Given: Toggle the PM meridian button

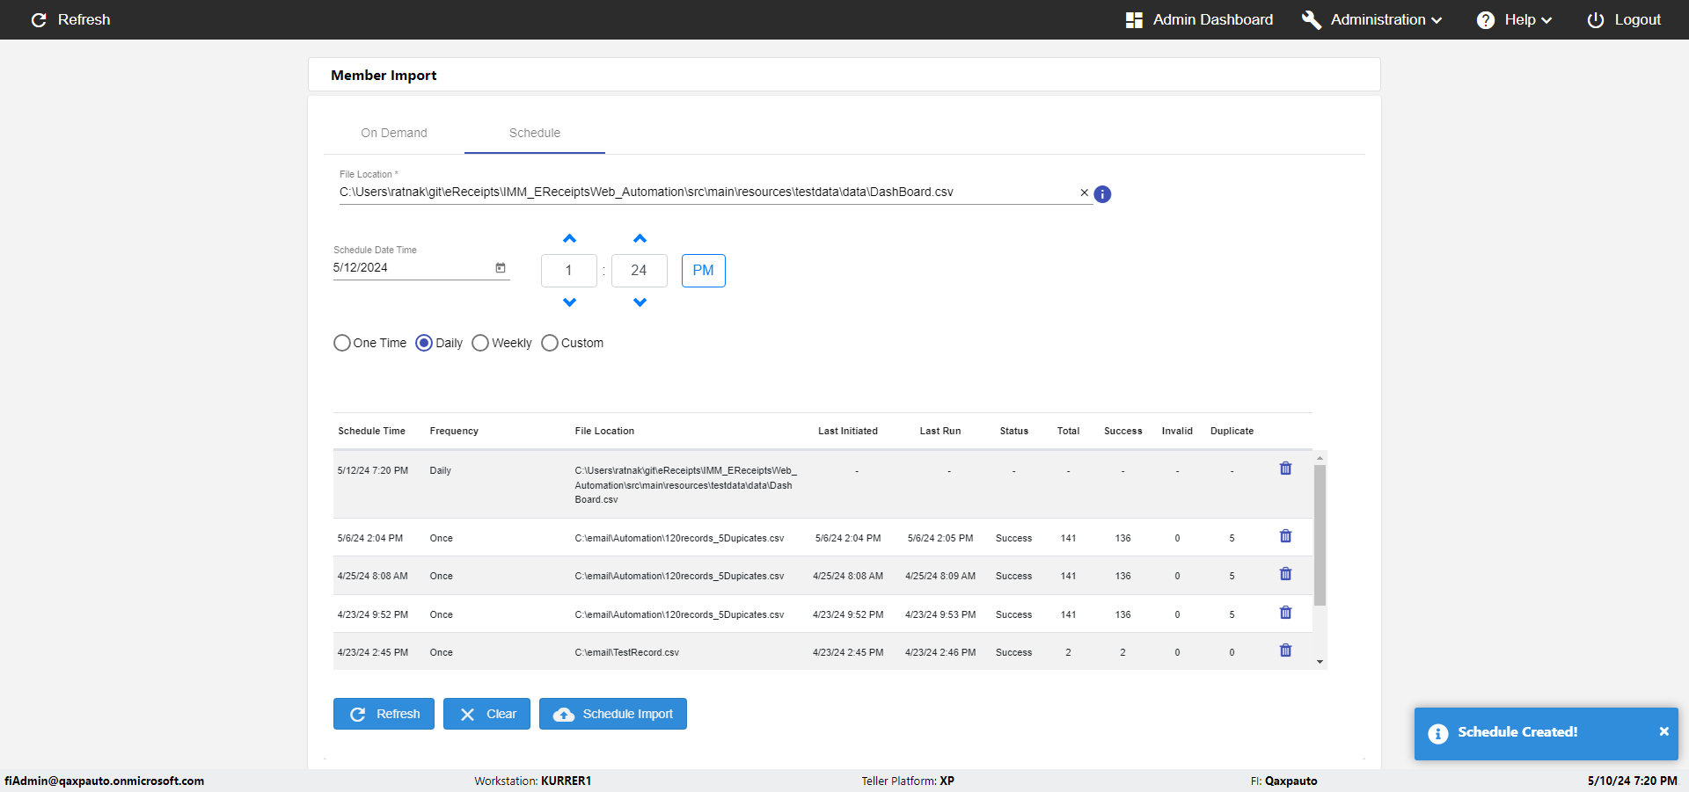Looking at the screenshot, I should [703, 271].
